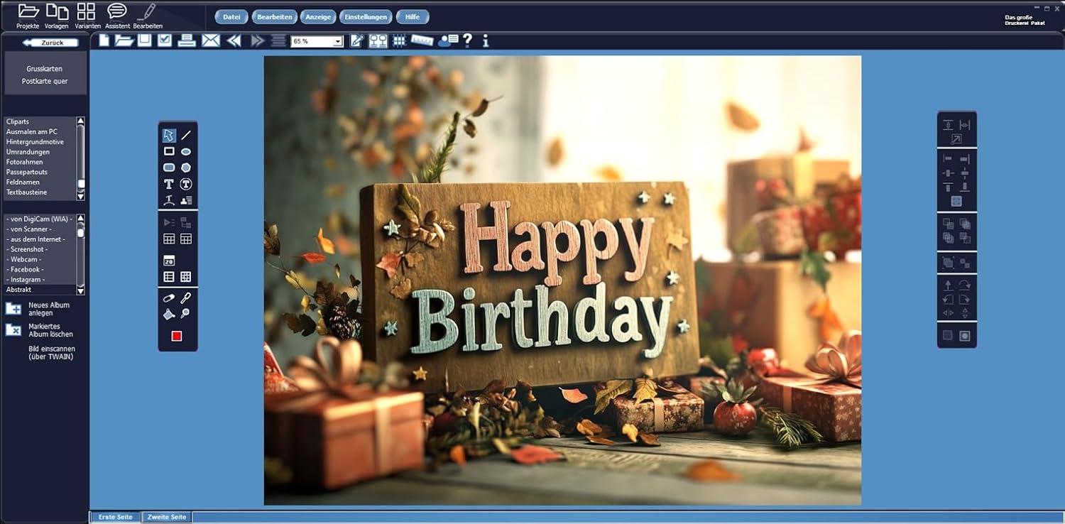Click down arrow of Cliparts category list
Viewport: 1065px width, 524px height.
(80, 196)
